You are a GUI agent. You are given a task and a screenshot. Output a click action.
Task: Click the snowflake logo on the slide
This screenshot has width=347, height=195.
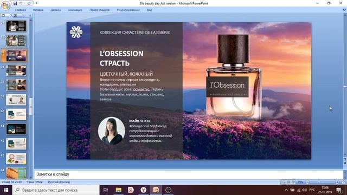pyautogui.click(x=76, y=32)
